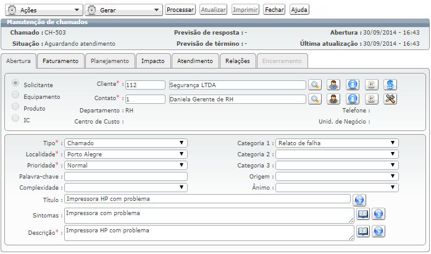The height and width of the screenshot is (254, 431).
Task: Open the person icon next to Contato
Action: pos(333,98)
